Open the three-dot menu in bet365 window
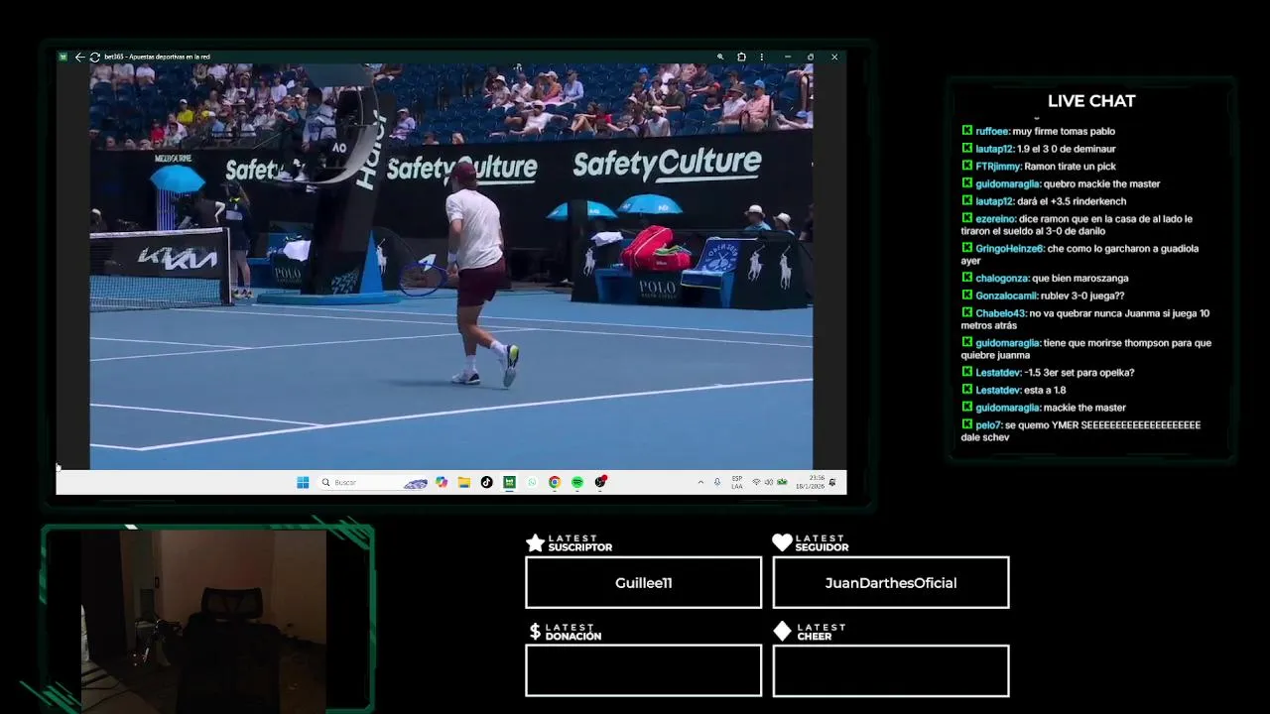The height and width of the screenshot is (714, 1270). (762, 58)
